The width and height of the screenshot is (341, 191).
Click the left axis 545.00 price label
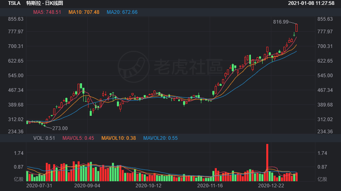[x=16, y=75]
